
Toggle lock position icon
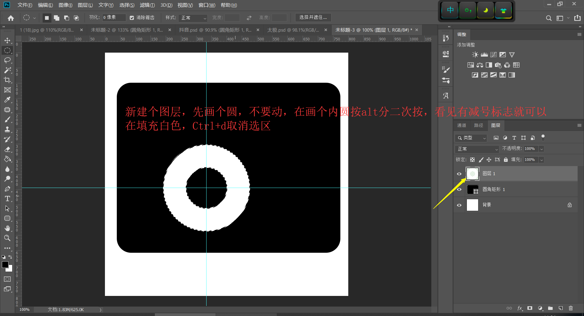[x=489, y=160]
